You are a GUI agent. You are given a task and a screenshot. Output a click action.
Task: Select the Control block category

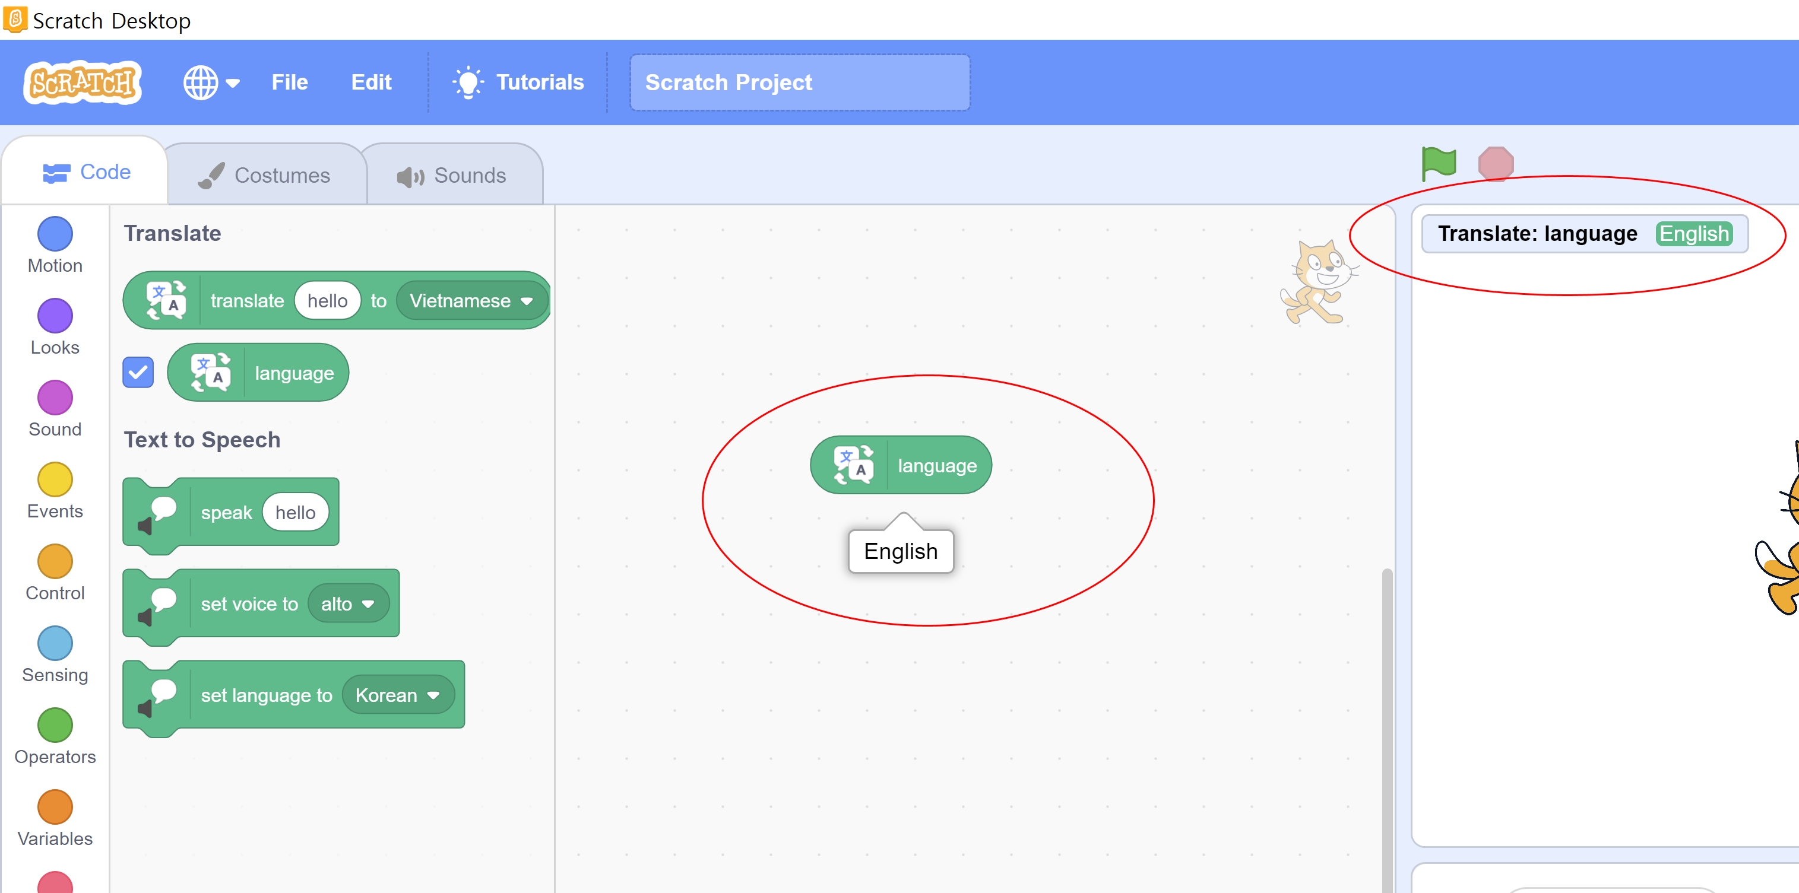point(55,573)
